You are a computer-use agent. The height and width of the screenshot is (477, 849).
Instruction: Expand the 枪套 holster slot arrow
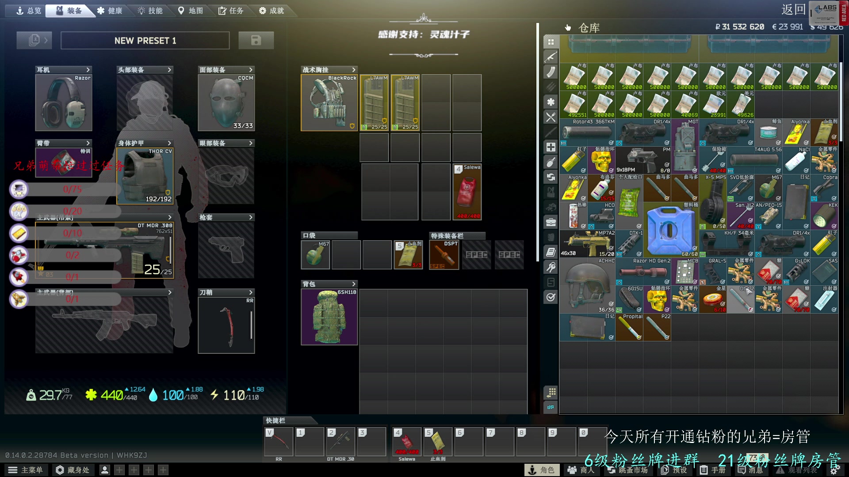[x=251, y=217]
